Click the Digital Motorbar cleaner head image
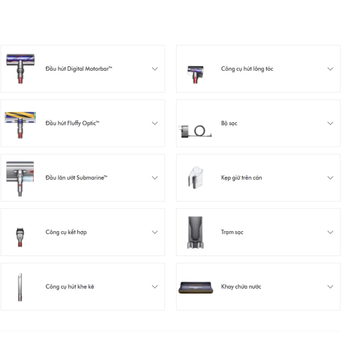This screenshot has height=341, width=341. (20, 69)
